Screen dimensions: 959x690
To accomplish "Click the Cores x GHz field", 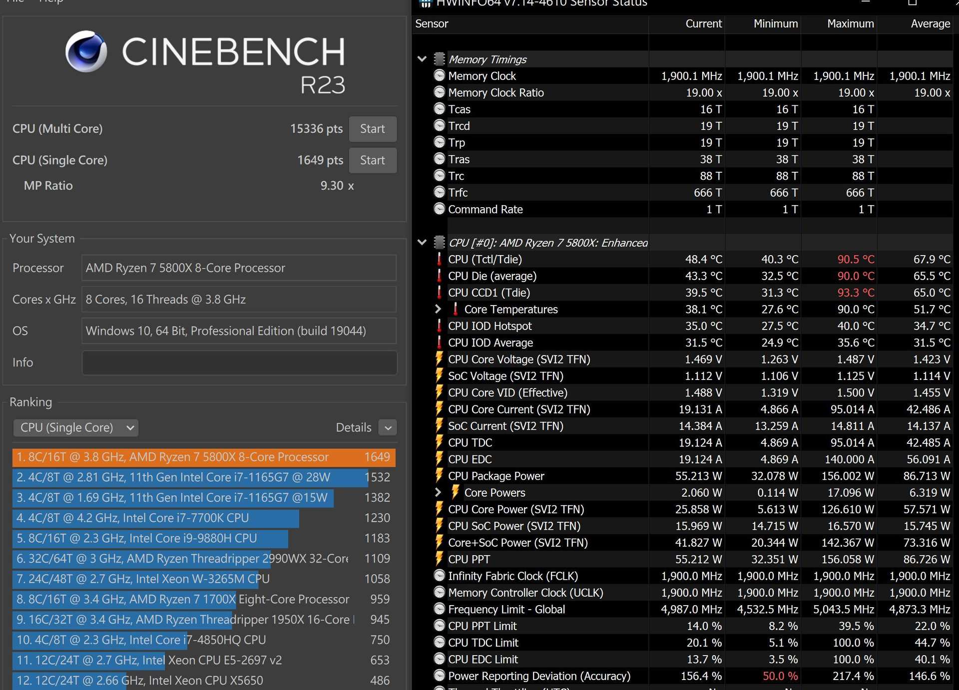I will (239, 300).
